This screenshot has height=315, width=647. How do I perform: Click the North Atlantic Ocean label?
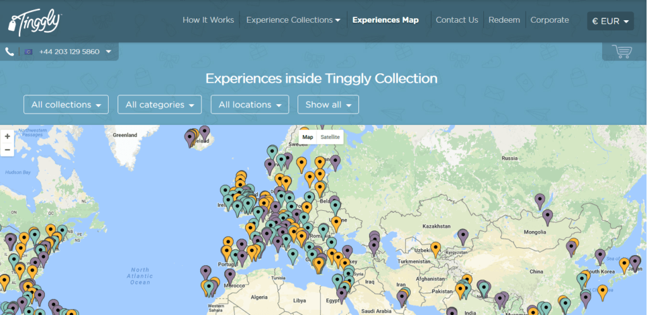pyautogui.click(x=140, y=276)
